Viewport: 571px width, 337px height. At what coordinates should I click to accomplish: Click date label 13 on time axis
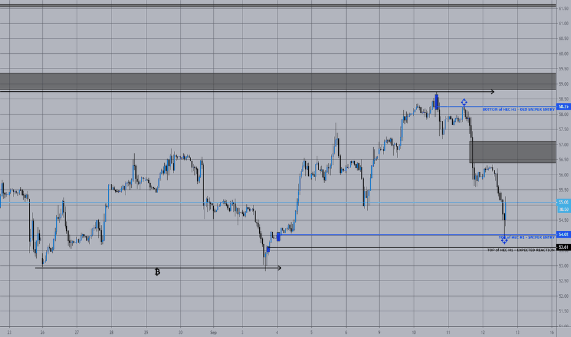click(518, 332)
